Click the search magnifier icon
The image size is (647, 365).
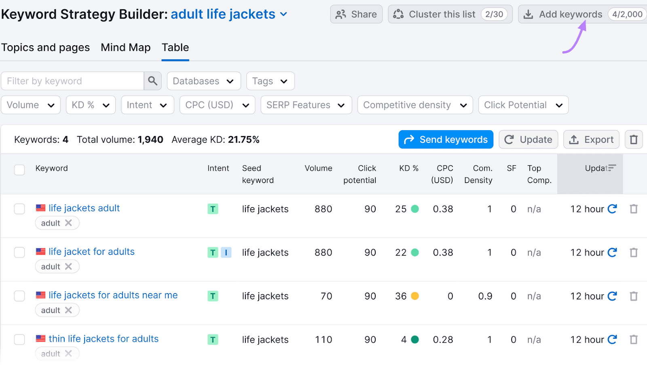point(152,81)
